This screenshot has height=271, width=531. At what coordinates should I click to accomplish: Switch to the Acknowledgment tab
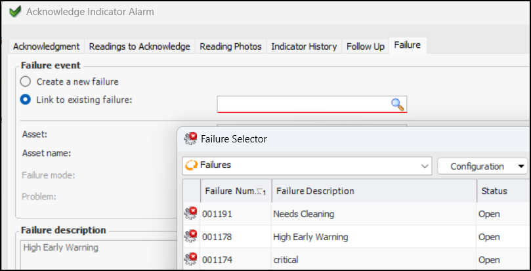click(x=47, y=47)
